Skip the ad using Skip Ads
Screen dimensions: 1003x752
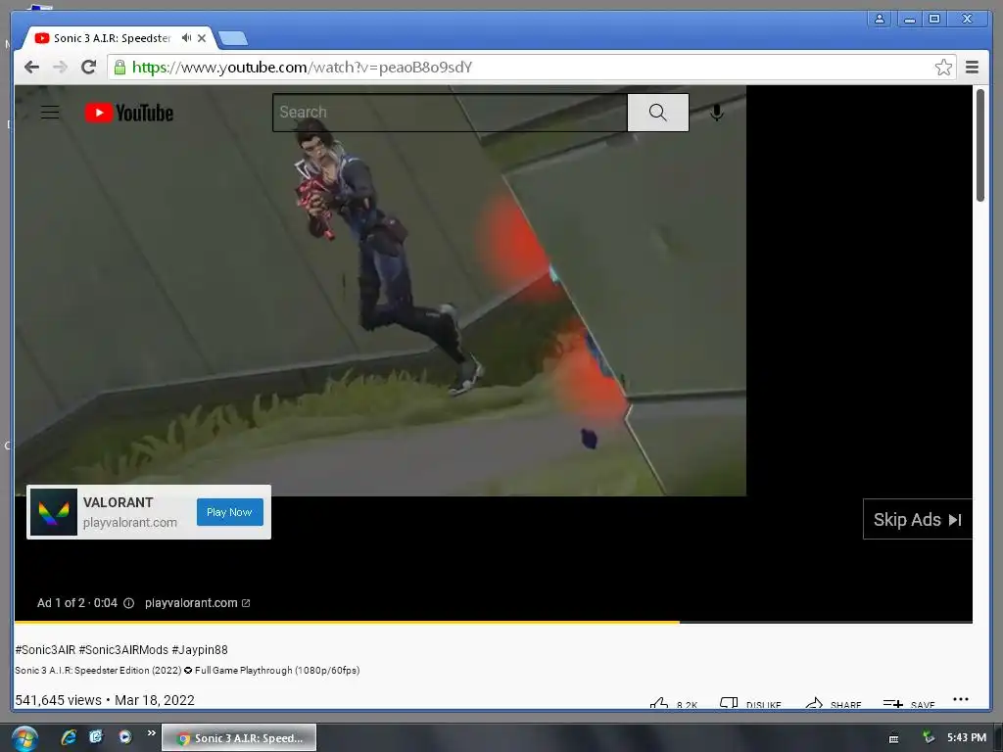[917, 519]
